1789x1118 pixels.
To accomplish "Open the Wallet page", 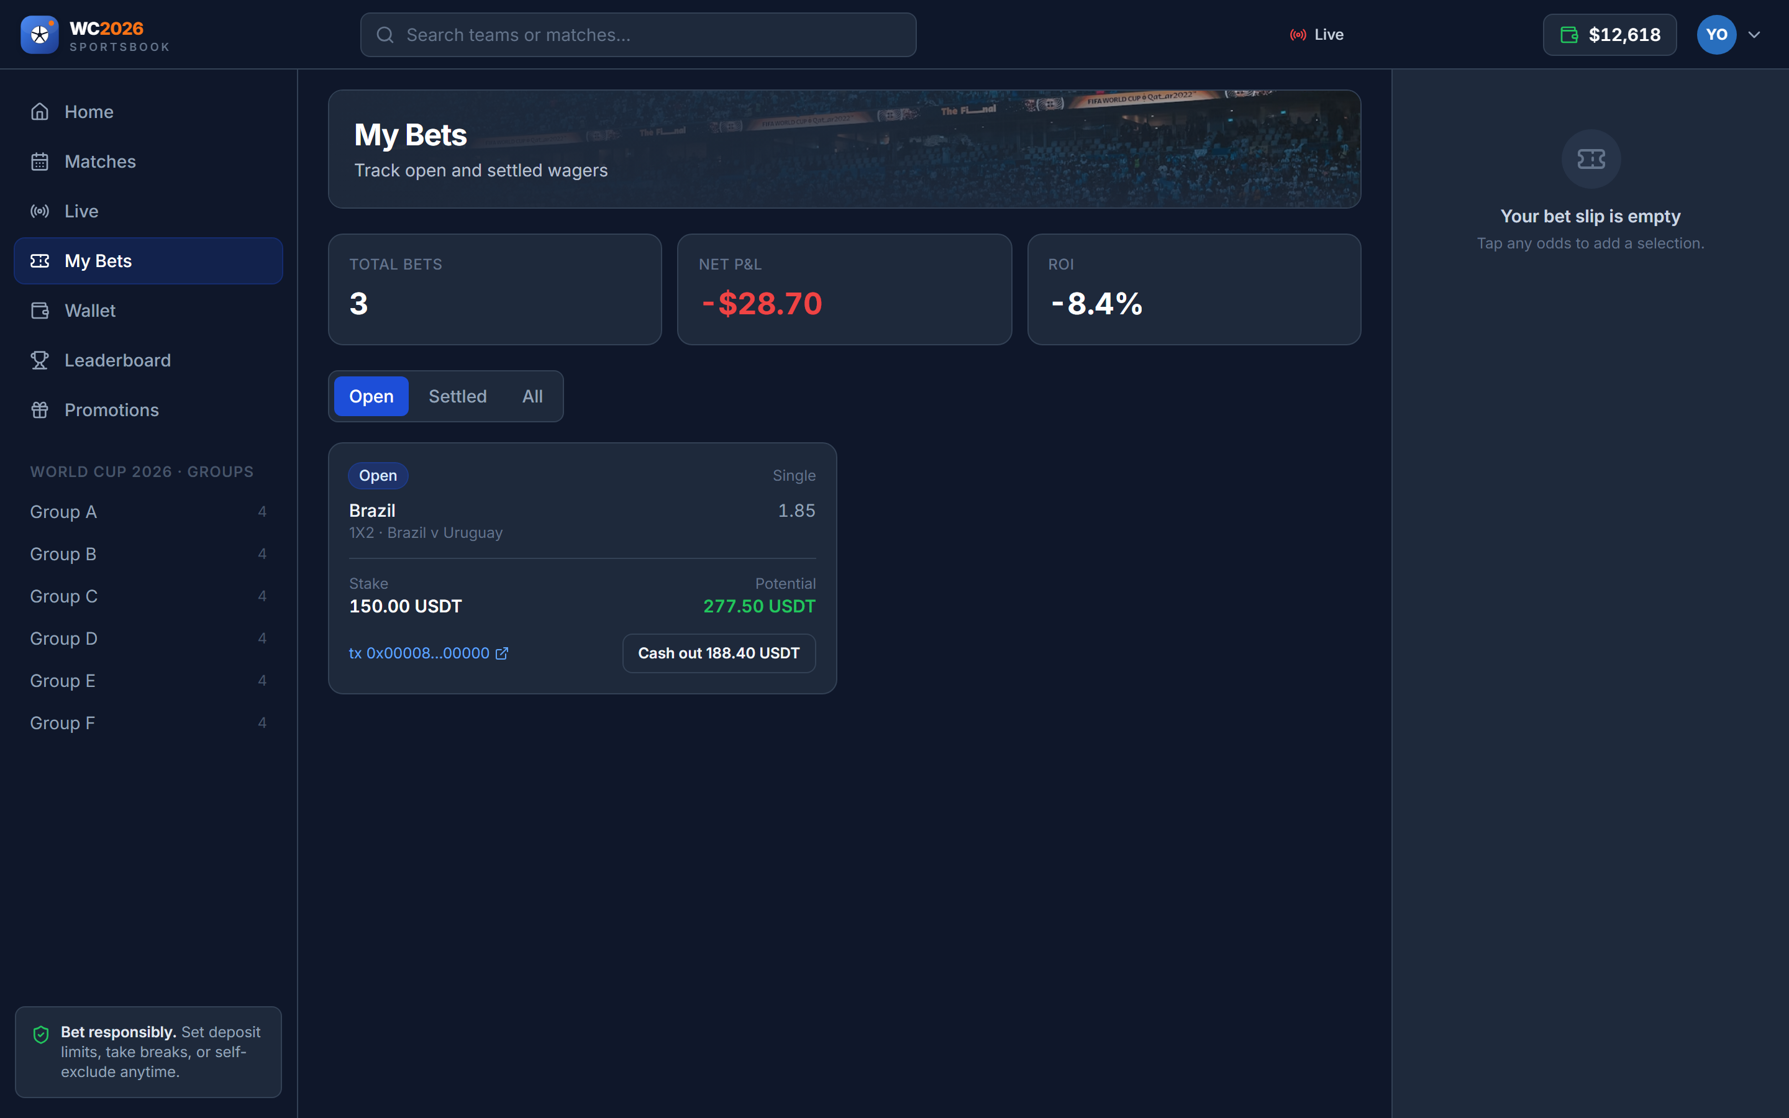I will (x=148, y=311).
